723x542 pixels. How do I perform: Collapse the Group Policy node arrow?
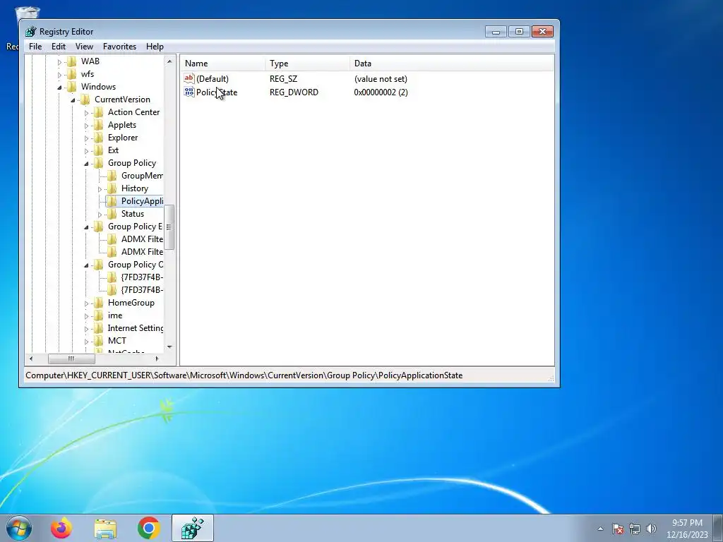tap(86, 164)
